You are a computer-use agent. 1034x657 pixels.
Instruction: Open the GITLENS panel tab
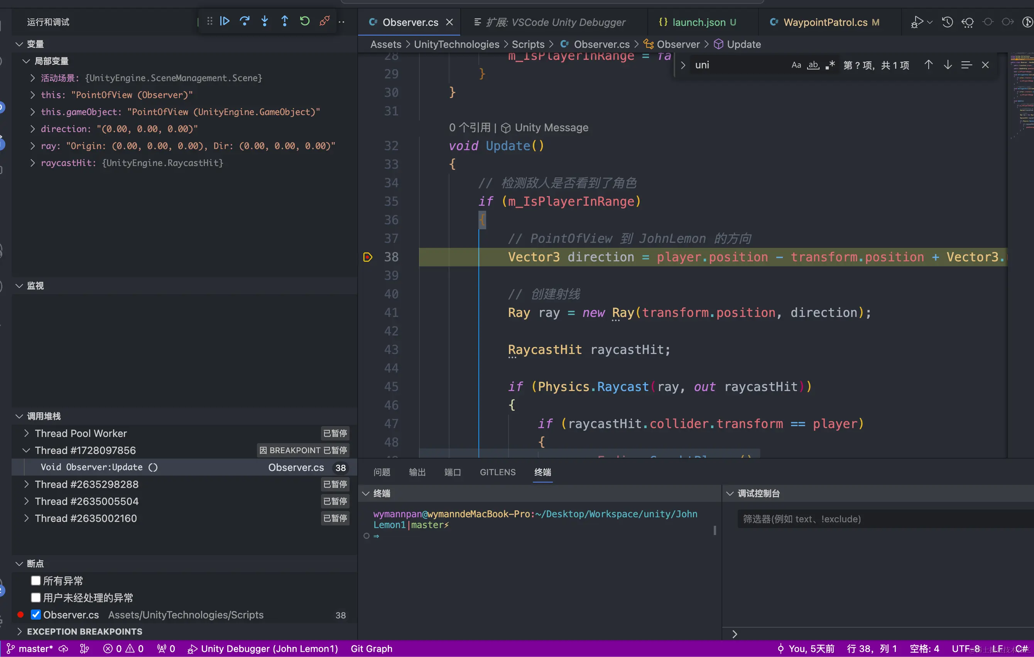tap(497, 472)
